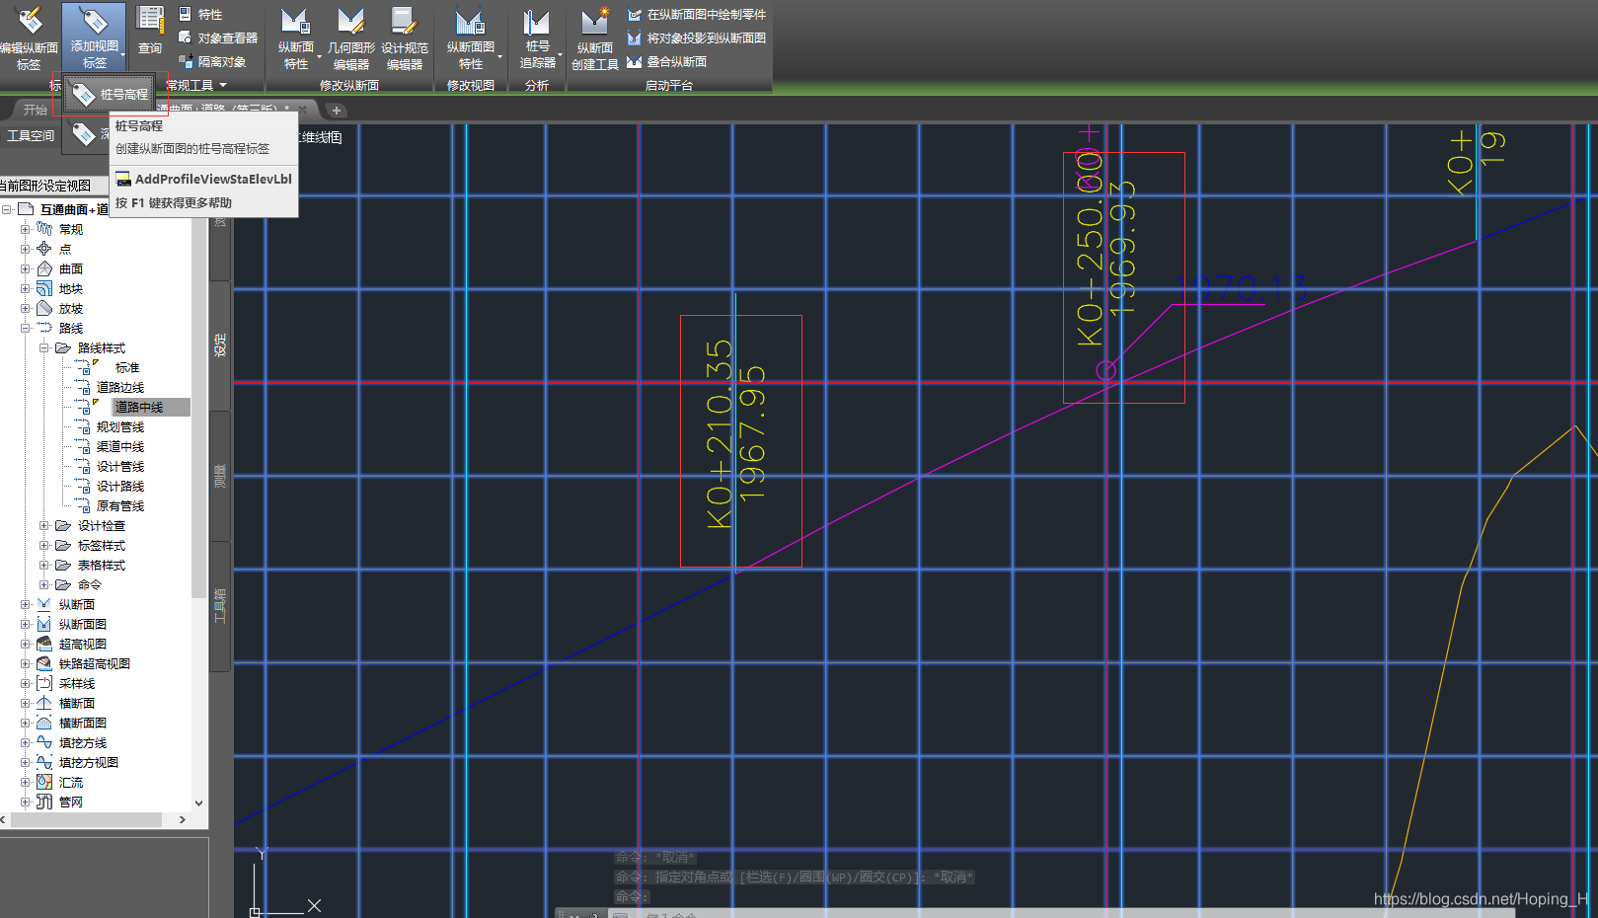Open the 命令 folder
1598x918 pixels.
coord(89,584)
